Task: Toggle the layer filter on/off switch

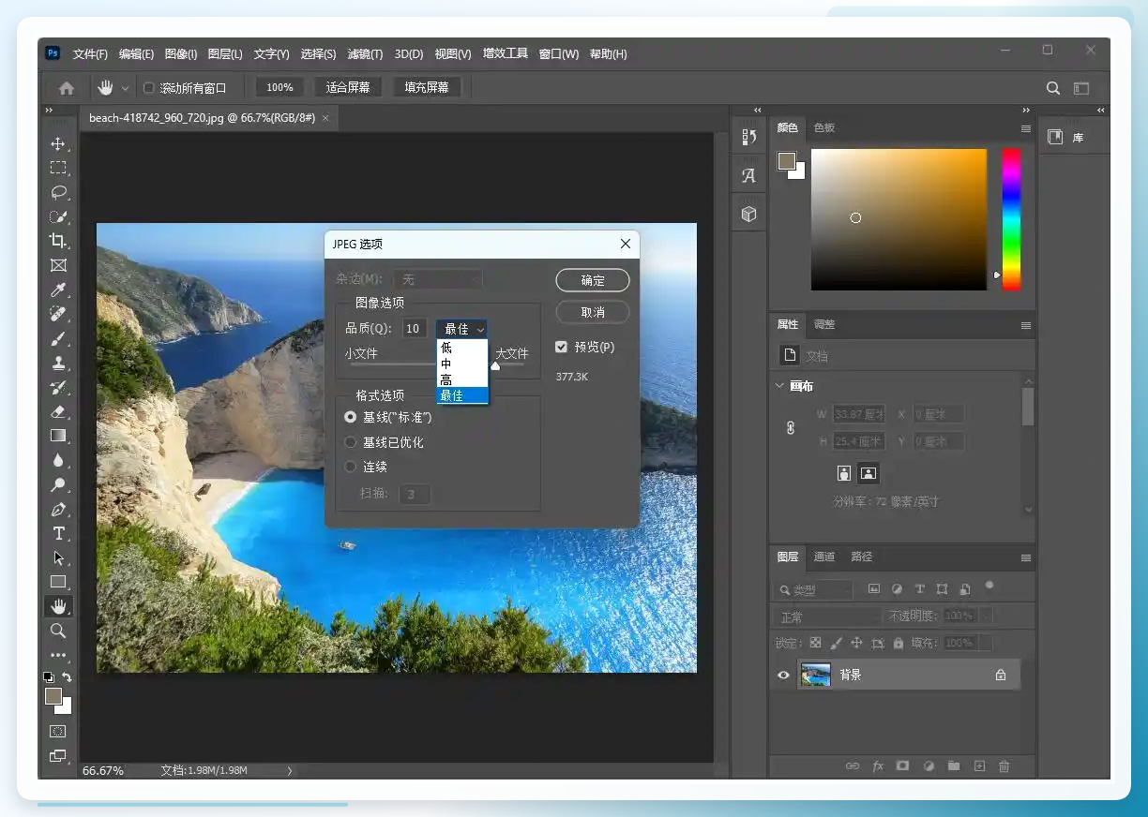Action: pos(989,587)
